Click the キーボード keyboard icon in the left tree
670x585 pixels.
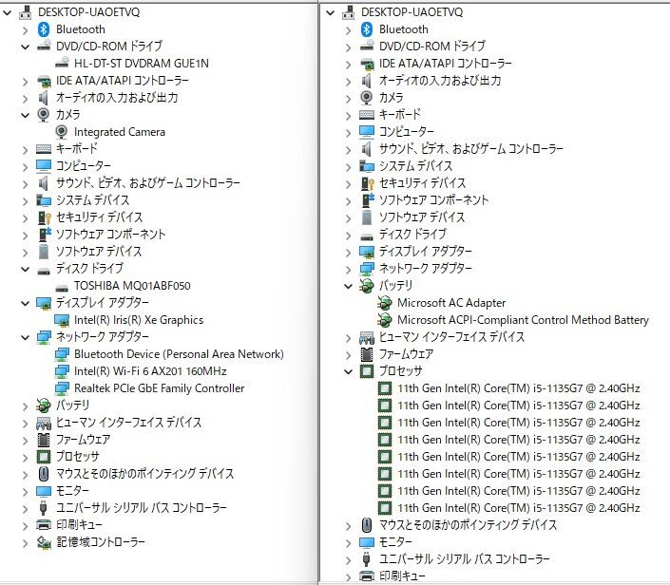[44, 149]
